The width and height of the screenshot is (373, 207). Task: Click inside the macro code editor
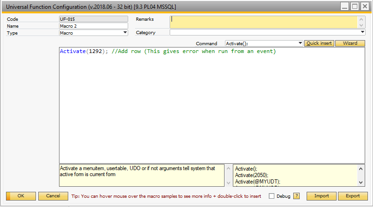(x=212, y=105)
